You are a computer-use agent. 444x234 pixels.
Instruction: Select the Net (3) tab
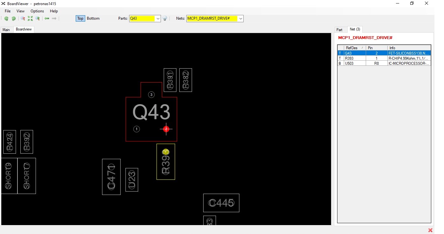click(355, 29)
